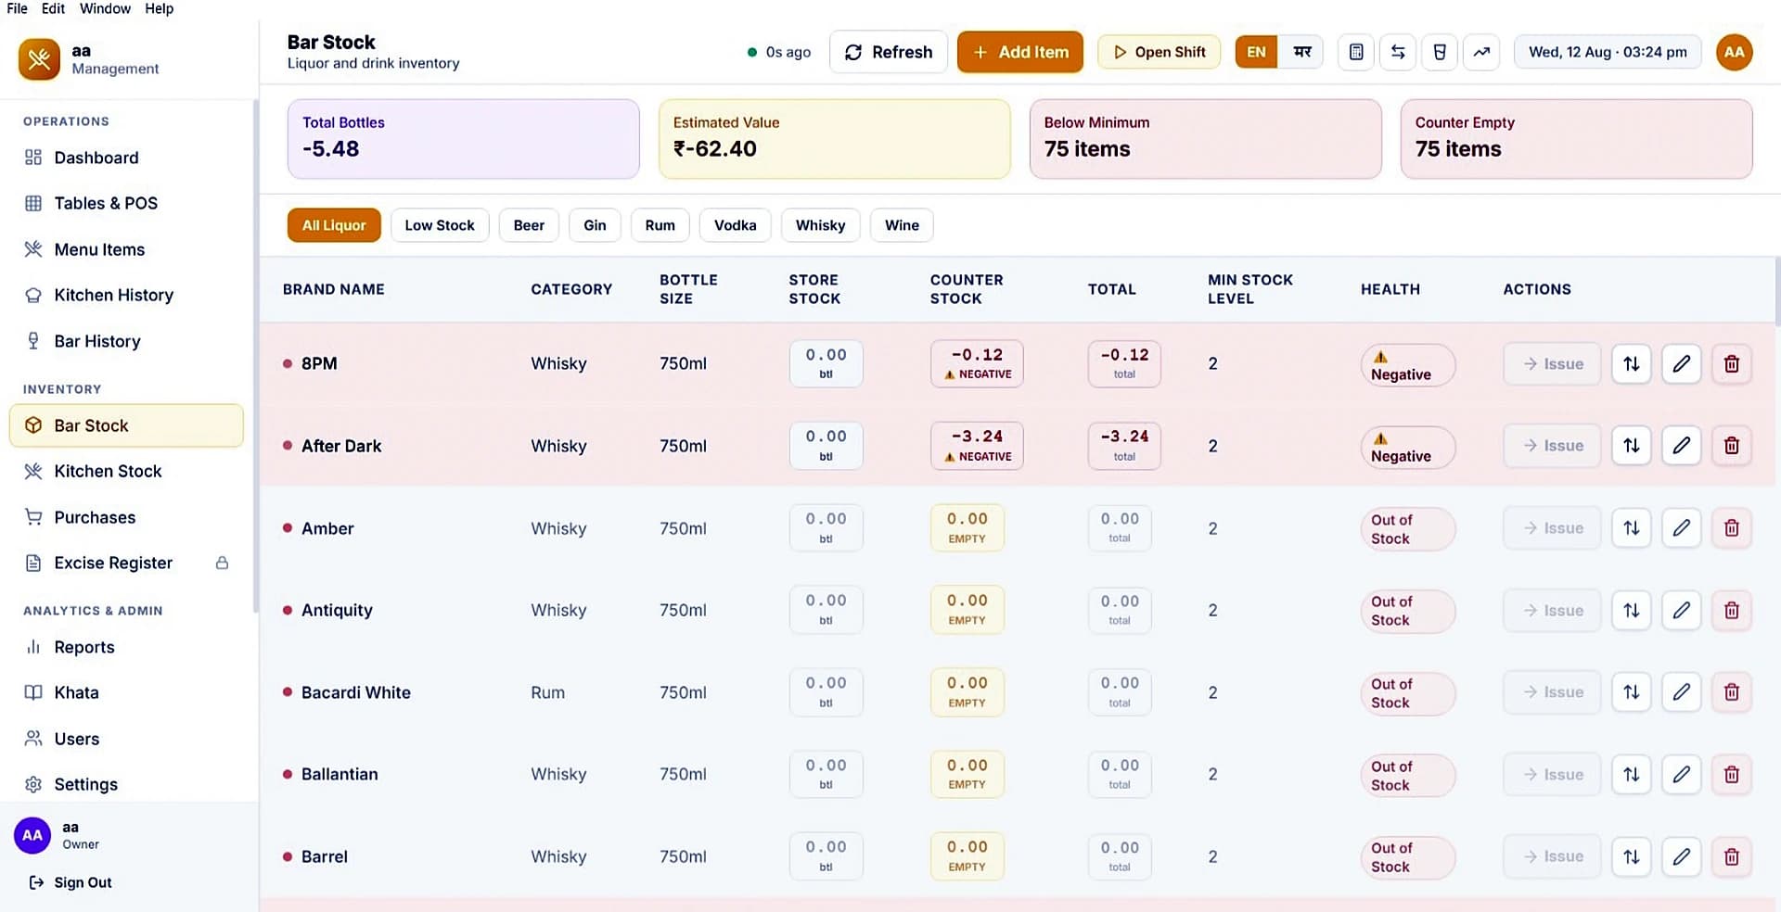Open Settings in the sidebar

pyautogui.click(x=127, y=784)
